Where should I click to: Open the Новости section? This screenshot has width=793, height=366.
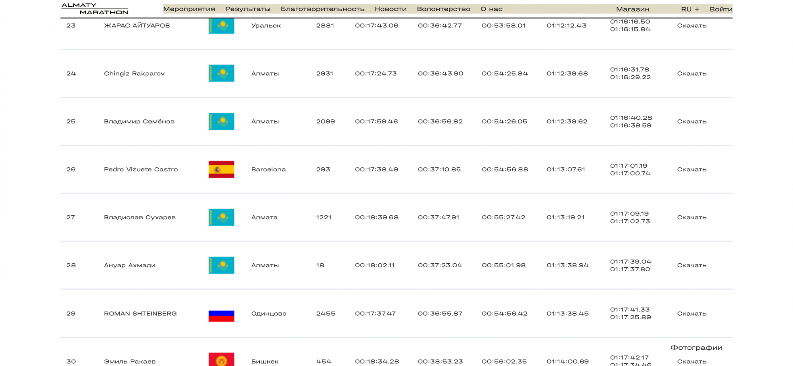pos(391,9)
